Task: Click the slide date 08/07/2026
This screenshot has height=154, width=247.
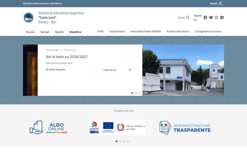Action: [70, 50]
